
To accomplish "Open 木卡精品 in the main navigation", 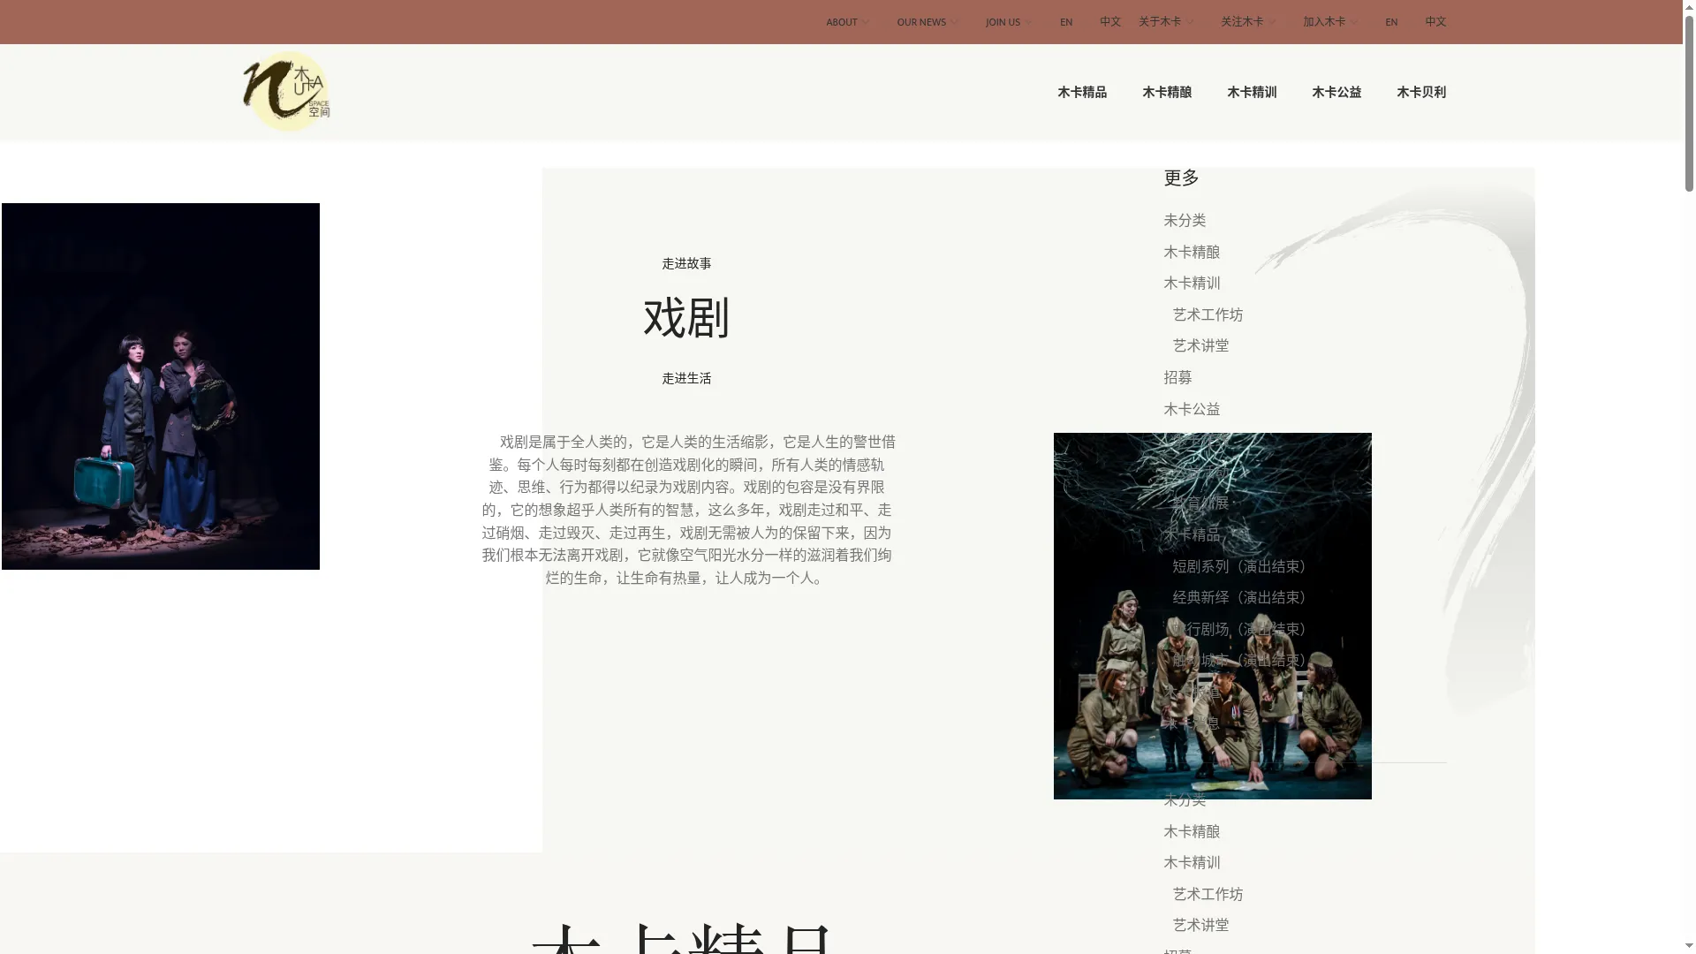I will [x=1082, y=92].
